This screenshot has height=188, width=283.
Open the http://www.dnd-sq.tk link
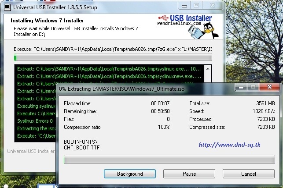230,145
